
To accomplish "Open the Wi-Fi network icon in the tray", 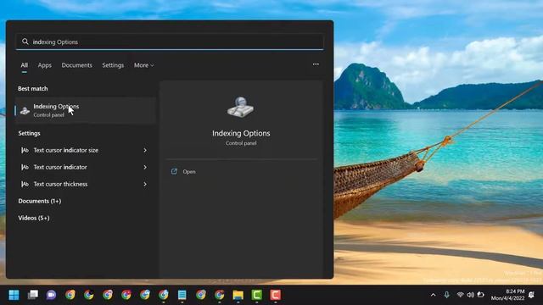I will click(x=460, y=295).
